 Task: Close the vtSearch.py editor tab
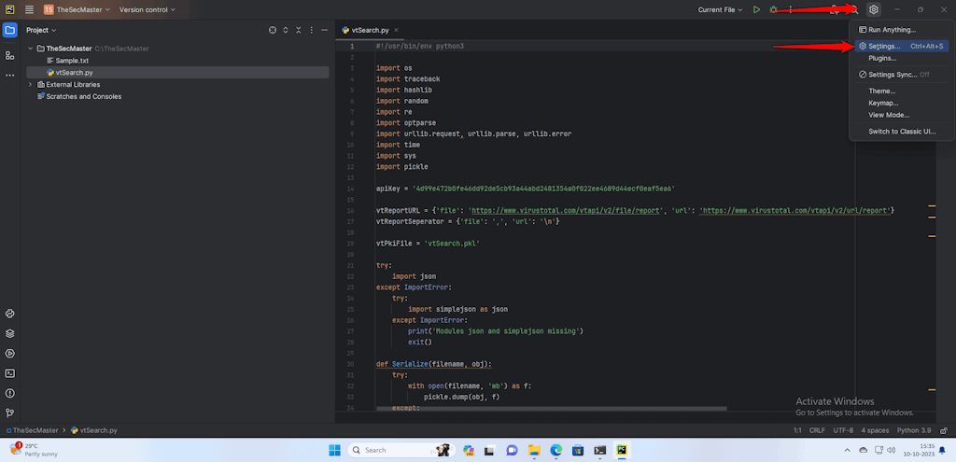(x=396, y=30)
